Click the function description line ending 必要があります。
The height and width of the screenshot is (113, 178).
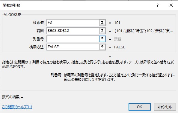click(x=88, y=64)
